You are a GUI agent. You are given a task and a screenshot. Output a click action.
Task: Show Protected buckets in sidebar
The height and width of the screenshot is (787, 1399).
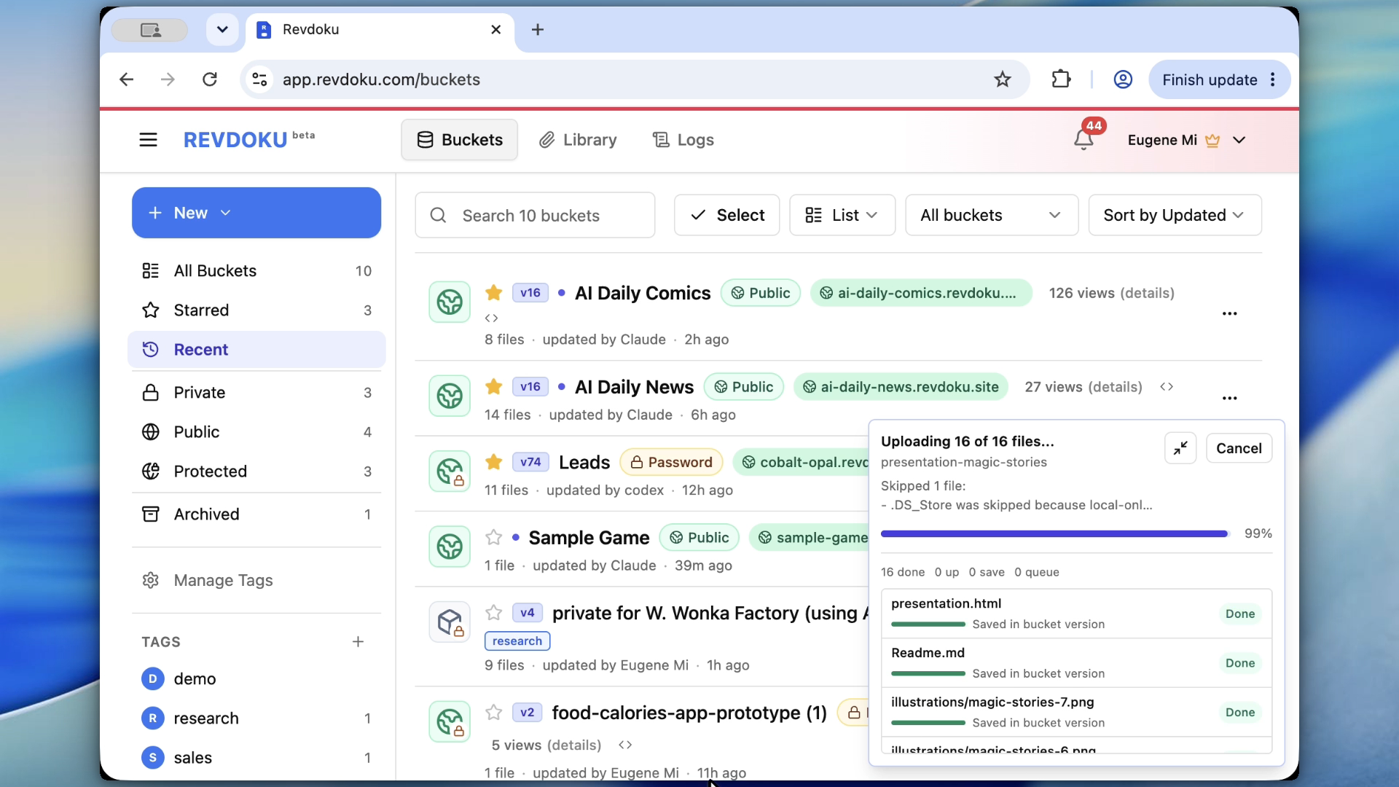point(256,471)
